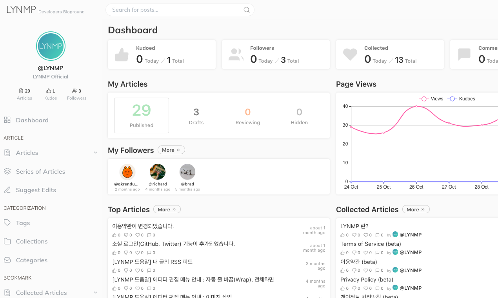The image size is (498, 298).
Task: Click @LYNMP author avatar on Privacy Policy (beta)
Action: click(x=395, y=288)
